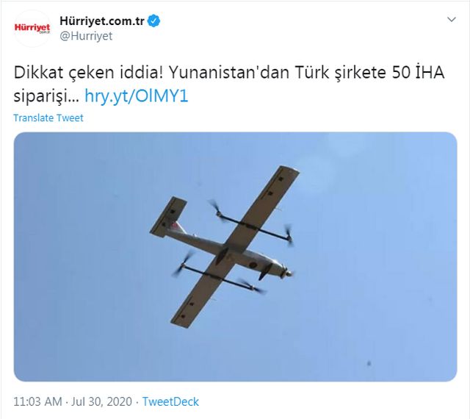Open the hry.yt/OlMY1 link
Image resolution: width=470 pixels, height=419 pixels.
click(137, 96)
